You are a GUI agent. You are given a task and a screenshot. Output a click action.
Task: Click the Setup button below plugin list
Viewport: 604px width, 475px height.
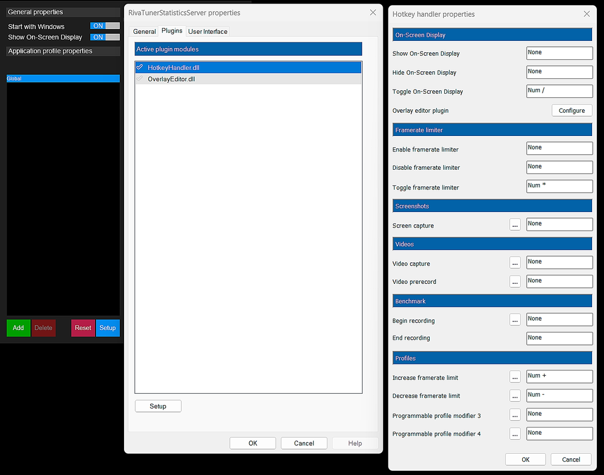(x=158, y=406)
